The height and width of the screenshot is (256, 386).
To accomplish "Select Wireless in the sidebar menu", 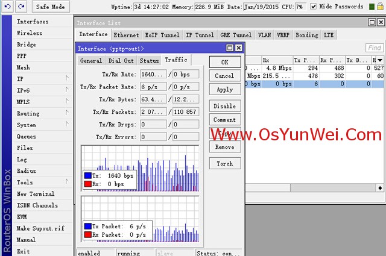I will click(x=30, y=33).
